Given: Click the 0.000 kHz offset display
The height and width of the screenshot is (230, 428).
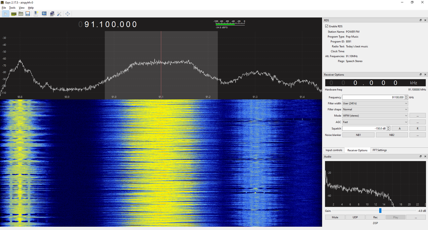Looking at the screenshot, I should (376, 83).
